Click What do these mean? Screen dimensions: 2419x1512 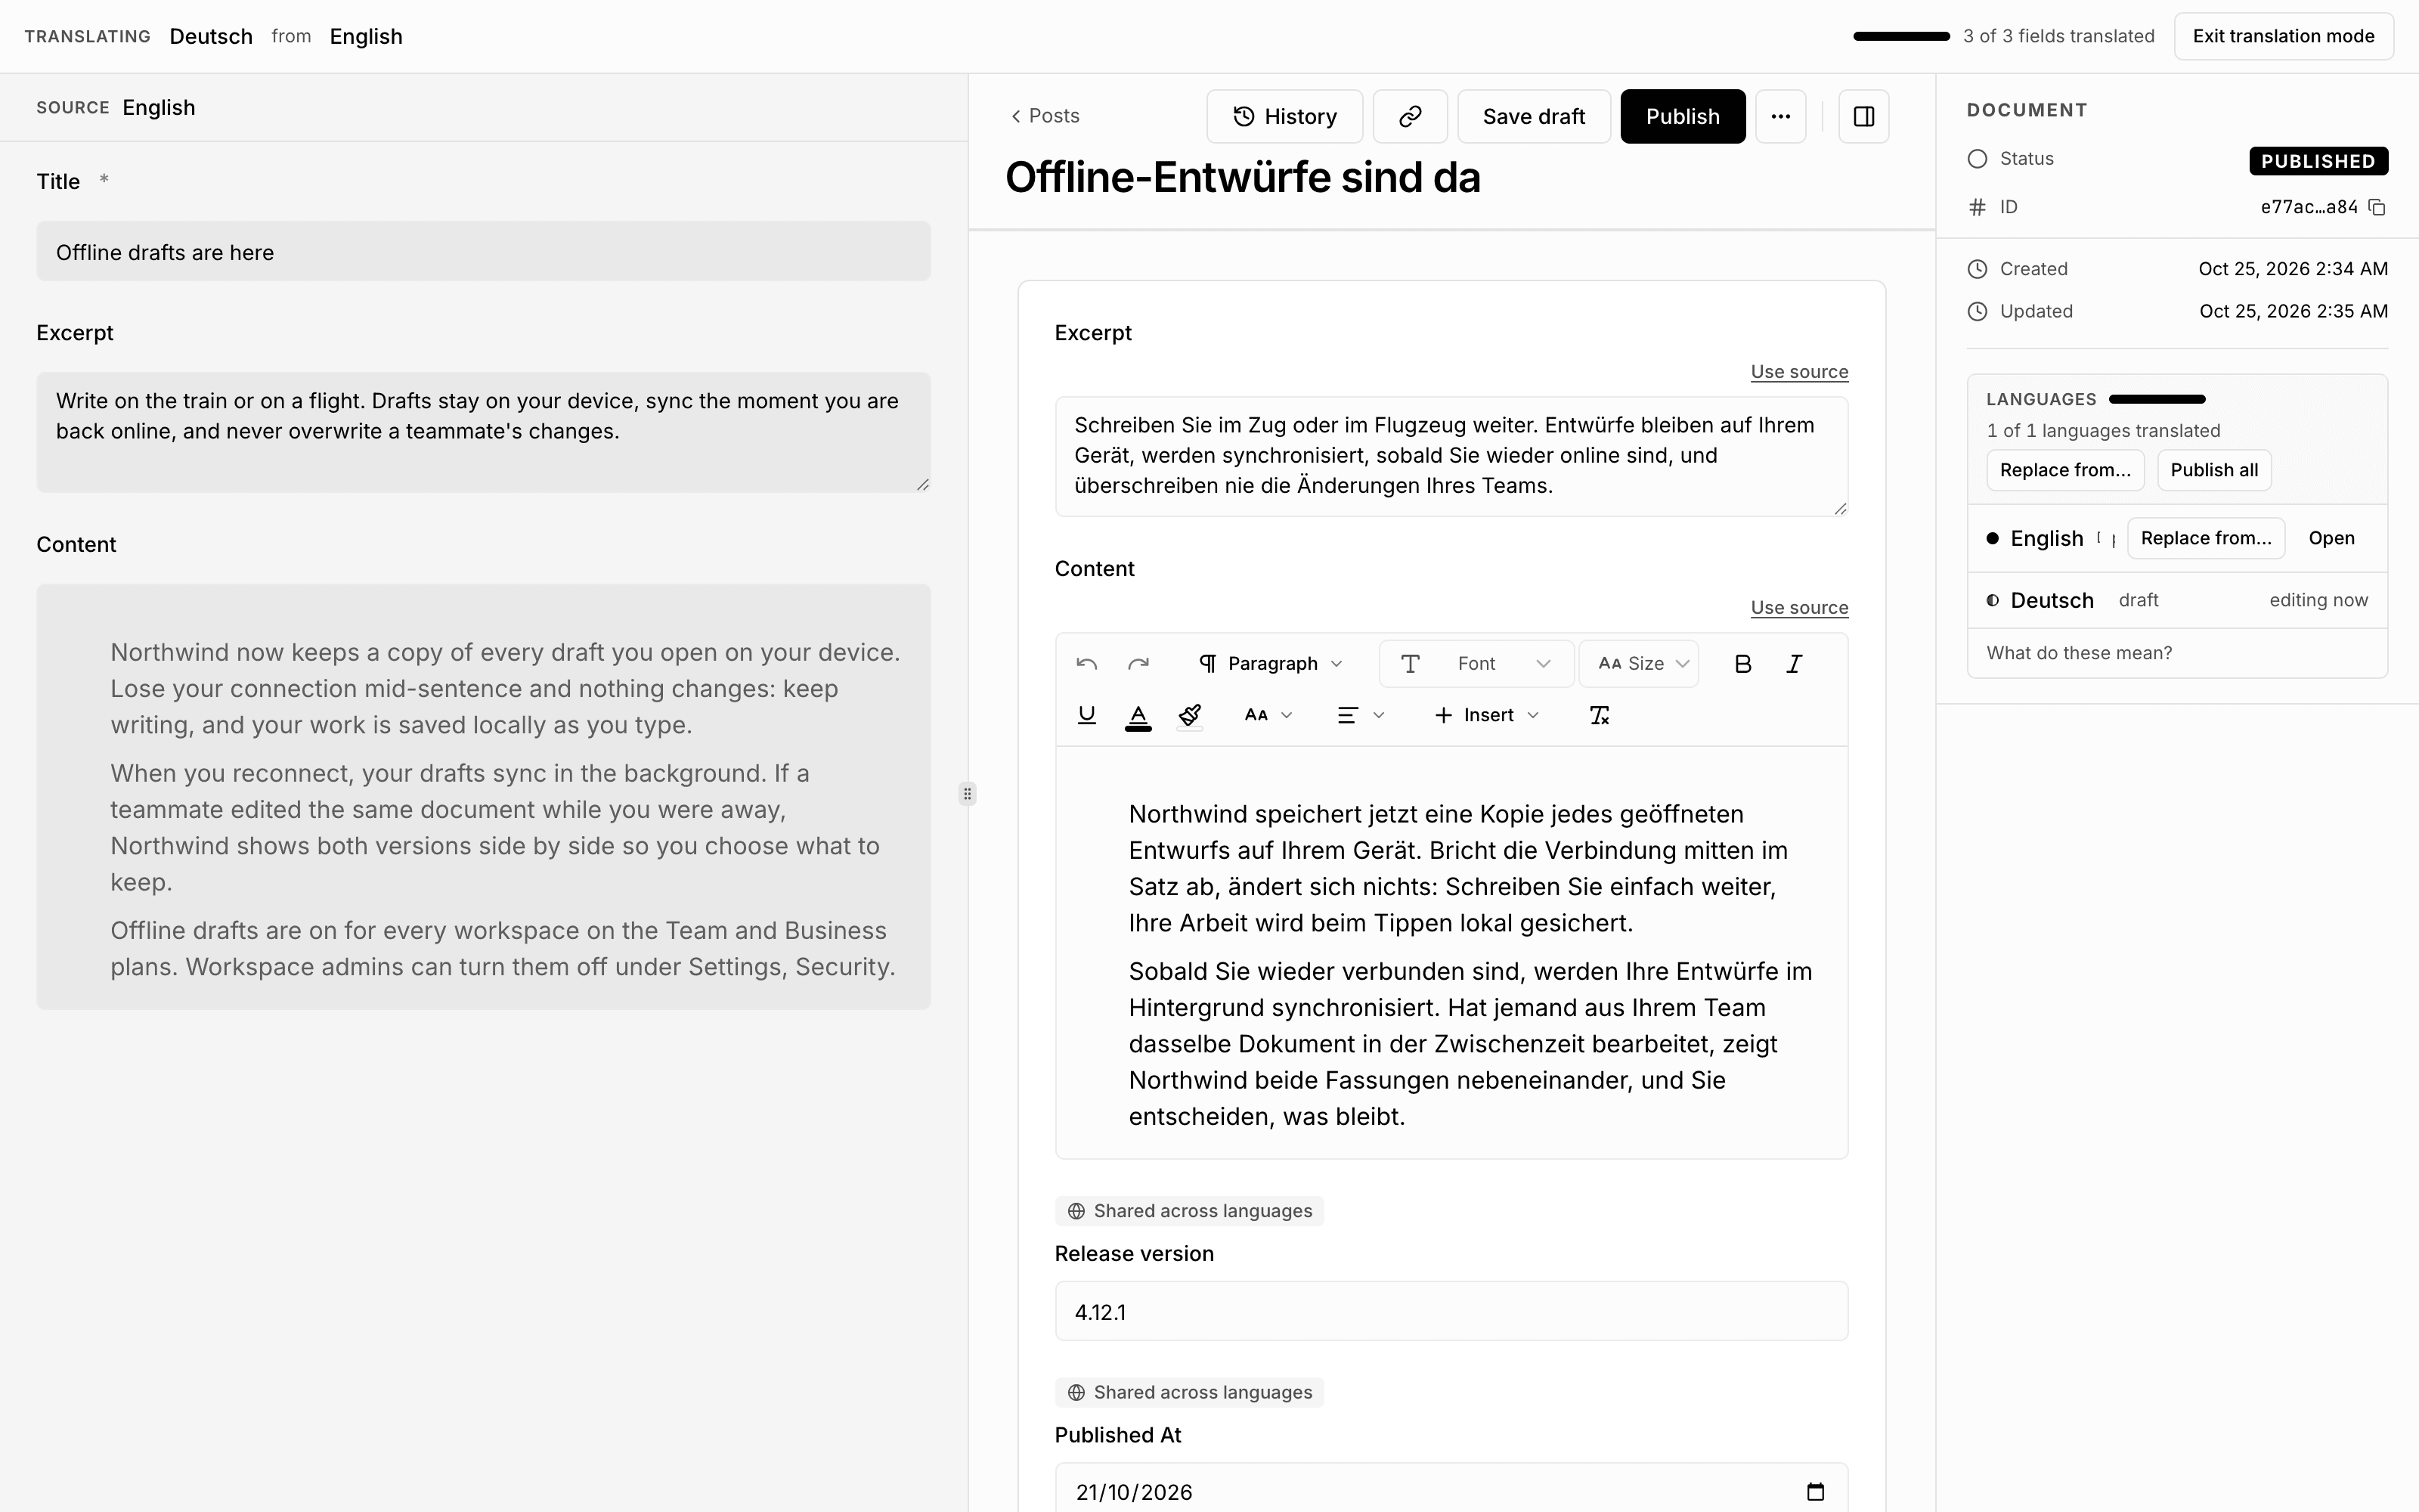point(2079,653)
